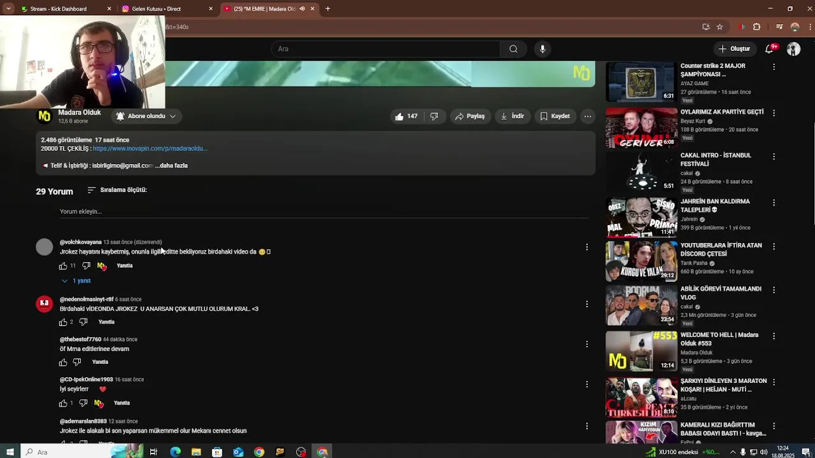Bookmark this page with the star icon
Screen dimensions: 815x458
pyautogui.click(x=719, y=27)
